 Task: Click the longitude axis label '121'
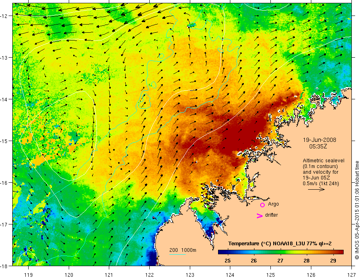pyautogui.click(x=109, y=275)
